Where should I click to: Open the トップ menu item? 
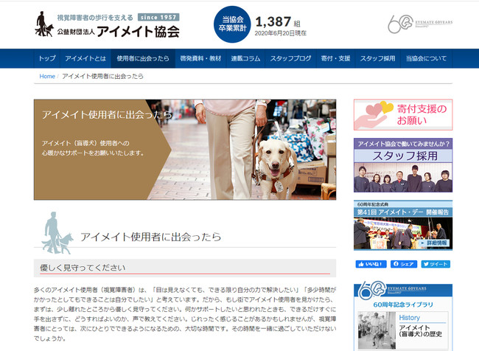47,58
